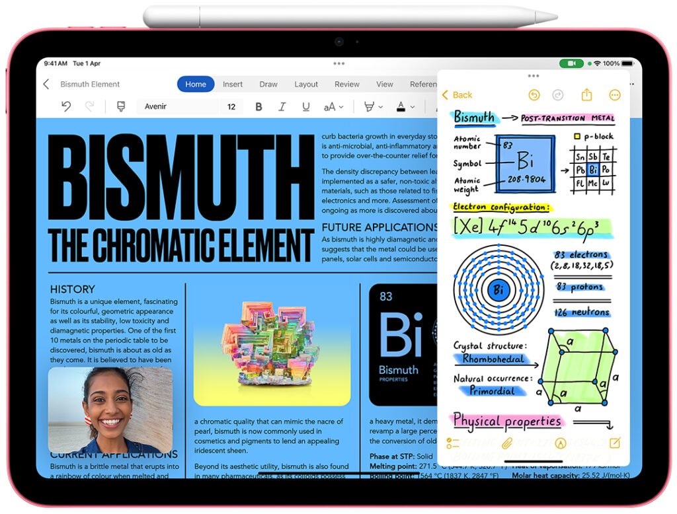
Task: Open the Notes markup pen tool
Action: (x=561, y=443)
